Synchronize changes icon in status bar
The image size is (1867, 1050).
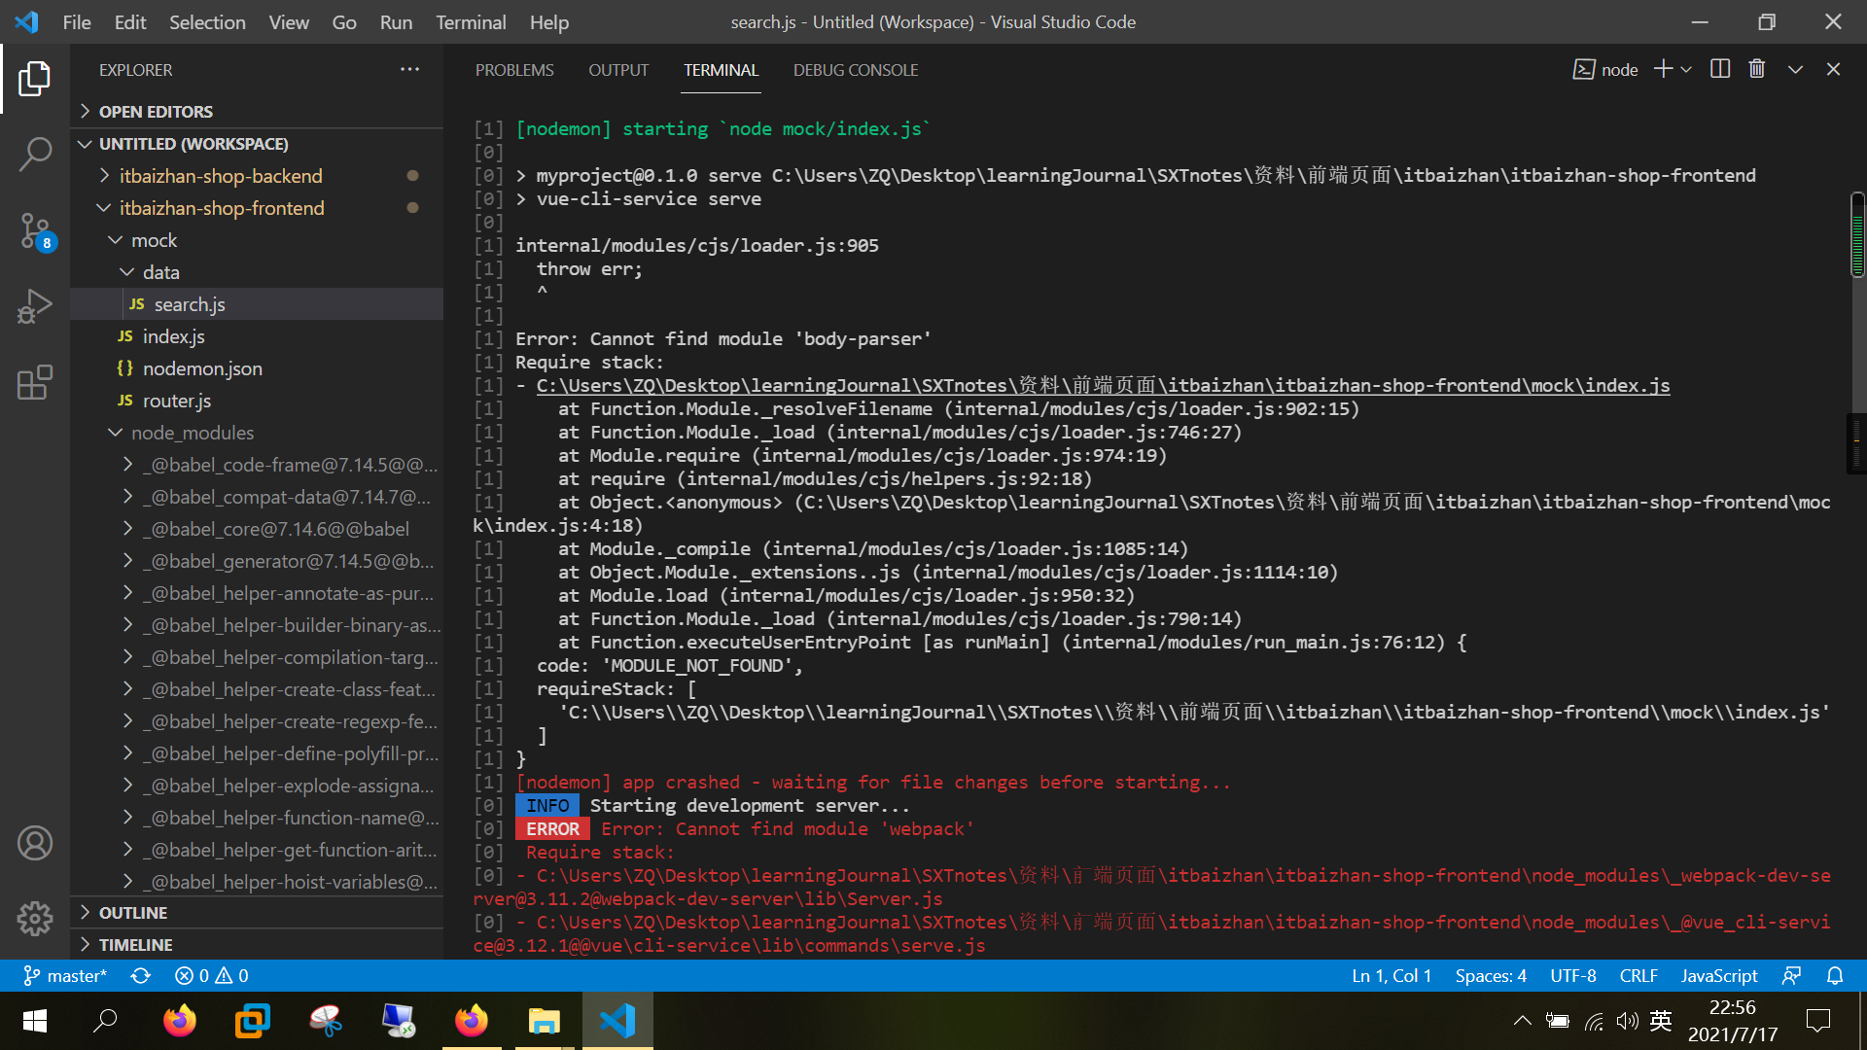click(141, 975)
